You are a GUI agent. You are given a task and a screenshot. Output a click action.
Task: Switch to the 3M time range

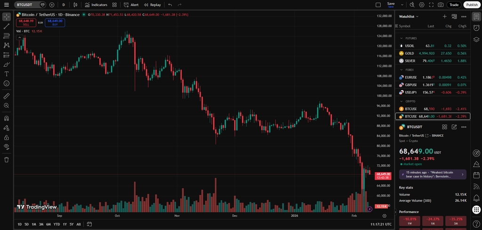[x=41, y=224]
